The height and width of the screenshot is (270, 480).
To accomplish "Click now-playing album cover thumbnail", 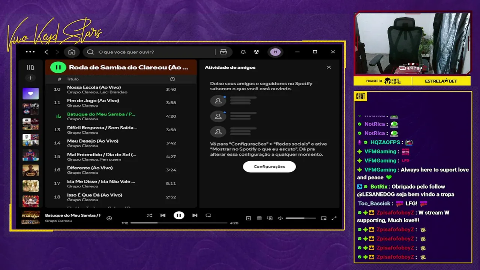I will coord(30,217).
